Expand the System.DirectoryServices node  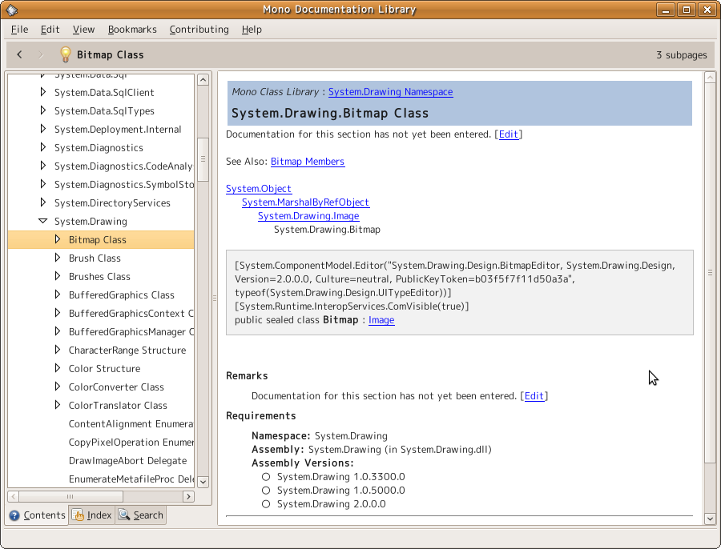[x=42, y=202]
